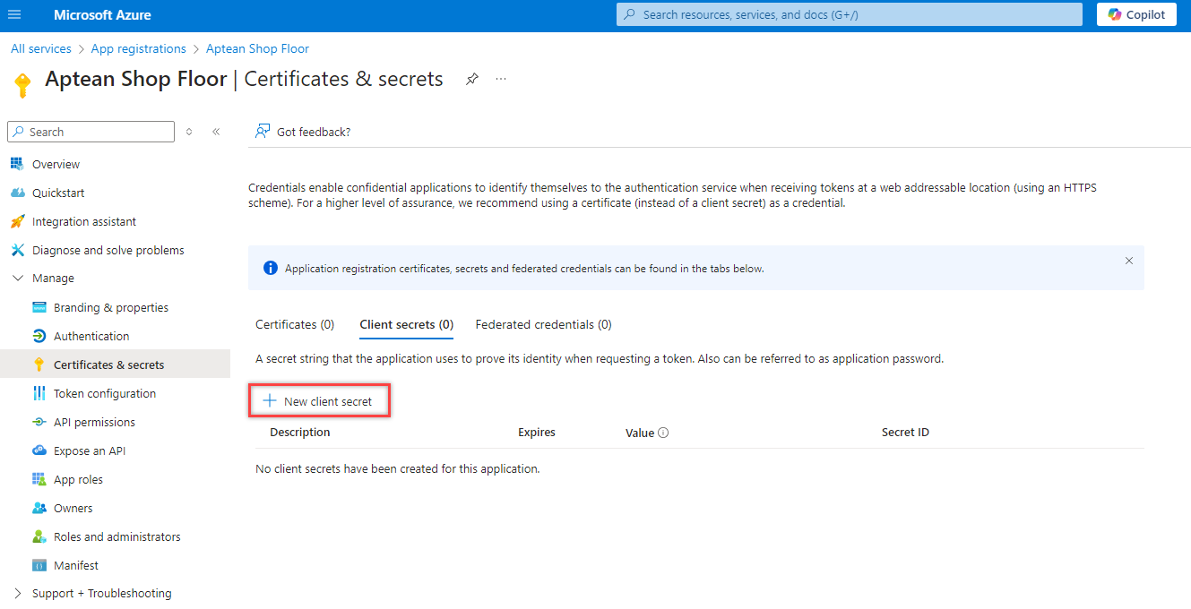Collapse the Manage section

coord(18,279)
